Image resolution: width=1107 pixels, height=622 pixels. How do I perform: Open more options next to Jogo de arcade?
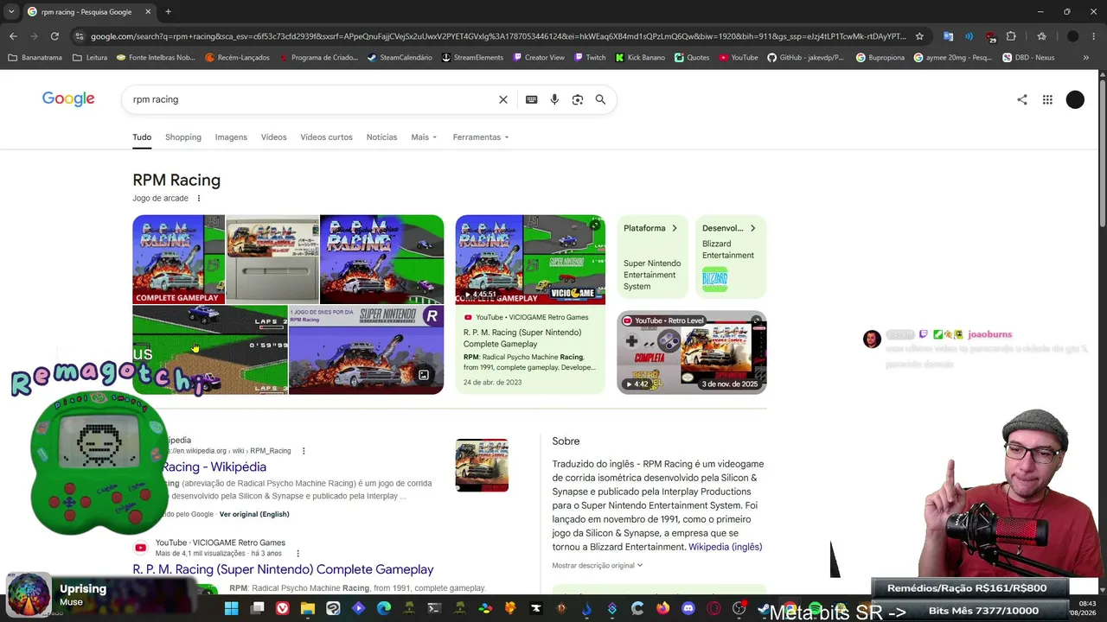pyautogui.click(x=198, y=199)
